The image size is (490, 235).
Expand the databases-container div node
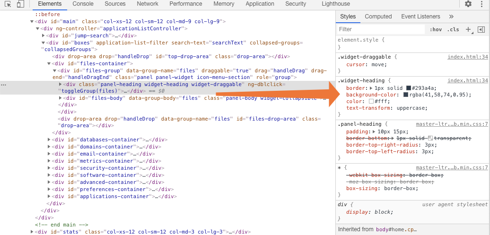[x=50, y=139]
